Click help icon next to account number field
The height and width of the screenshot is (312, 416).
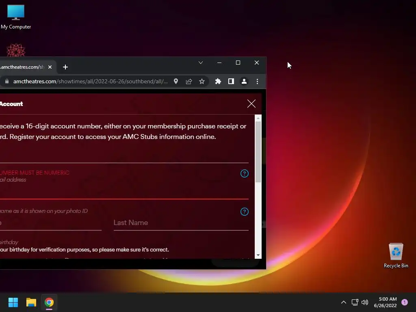[x=244, y=173]
